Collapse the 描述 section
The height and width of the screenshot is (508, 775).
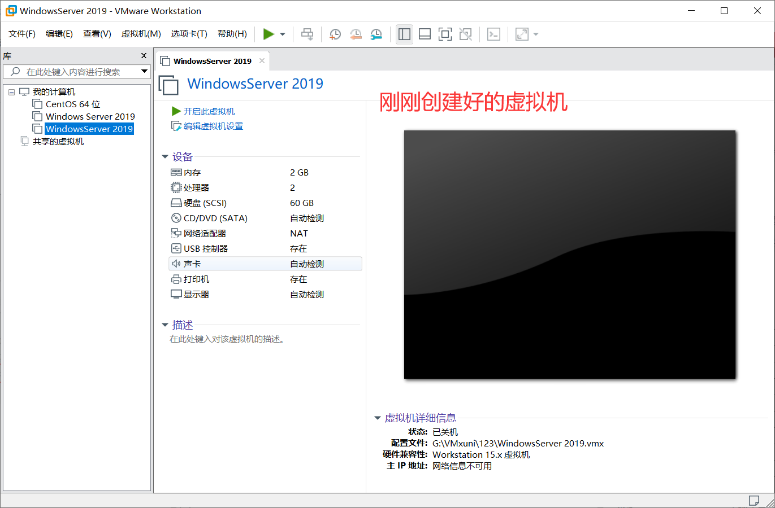pyautogui.click(x=165, y=325)
